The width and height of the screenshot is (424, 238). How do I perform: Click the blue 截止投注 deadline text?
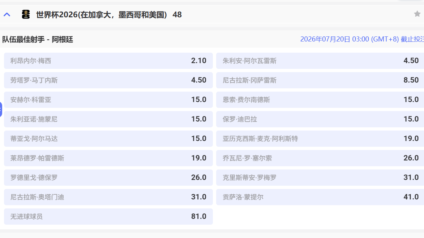362,39
